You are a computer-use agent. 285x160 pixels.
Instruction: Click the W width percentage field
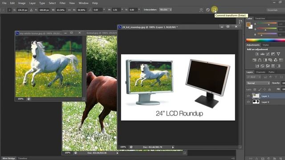(61, 10)
